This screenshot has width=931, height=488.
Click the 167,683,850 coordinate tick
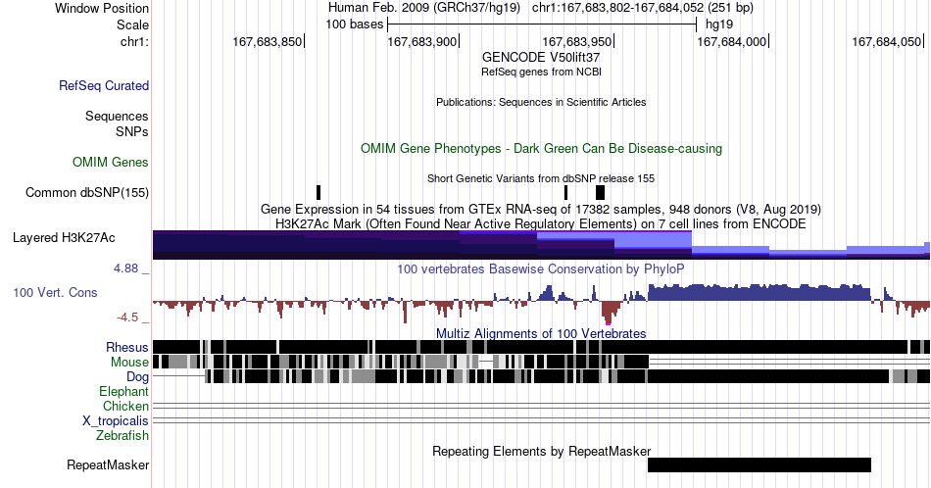[268, 41]
